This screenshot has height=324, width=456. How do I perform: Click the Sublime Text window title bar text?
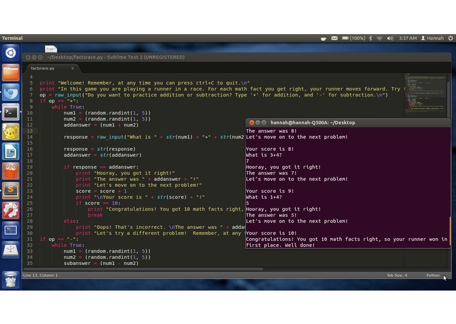[x=115, y=57]
